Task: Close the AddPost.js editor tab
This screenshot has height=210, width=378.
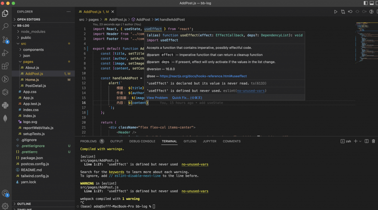Action: [x=113, y=11]
